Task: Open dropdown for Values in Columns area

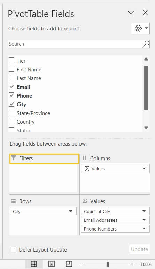Action: 144,169
